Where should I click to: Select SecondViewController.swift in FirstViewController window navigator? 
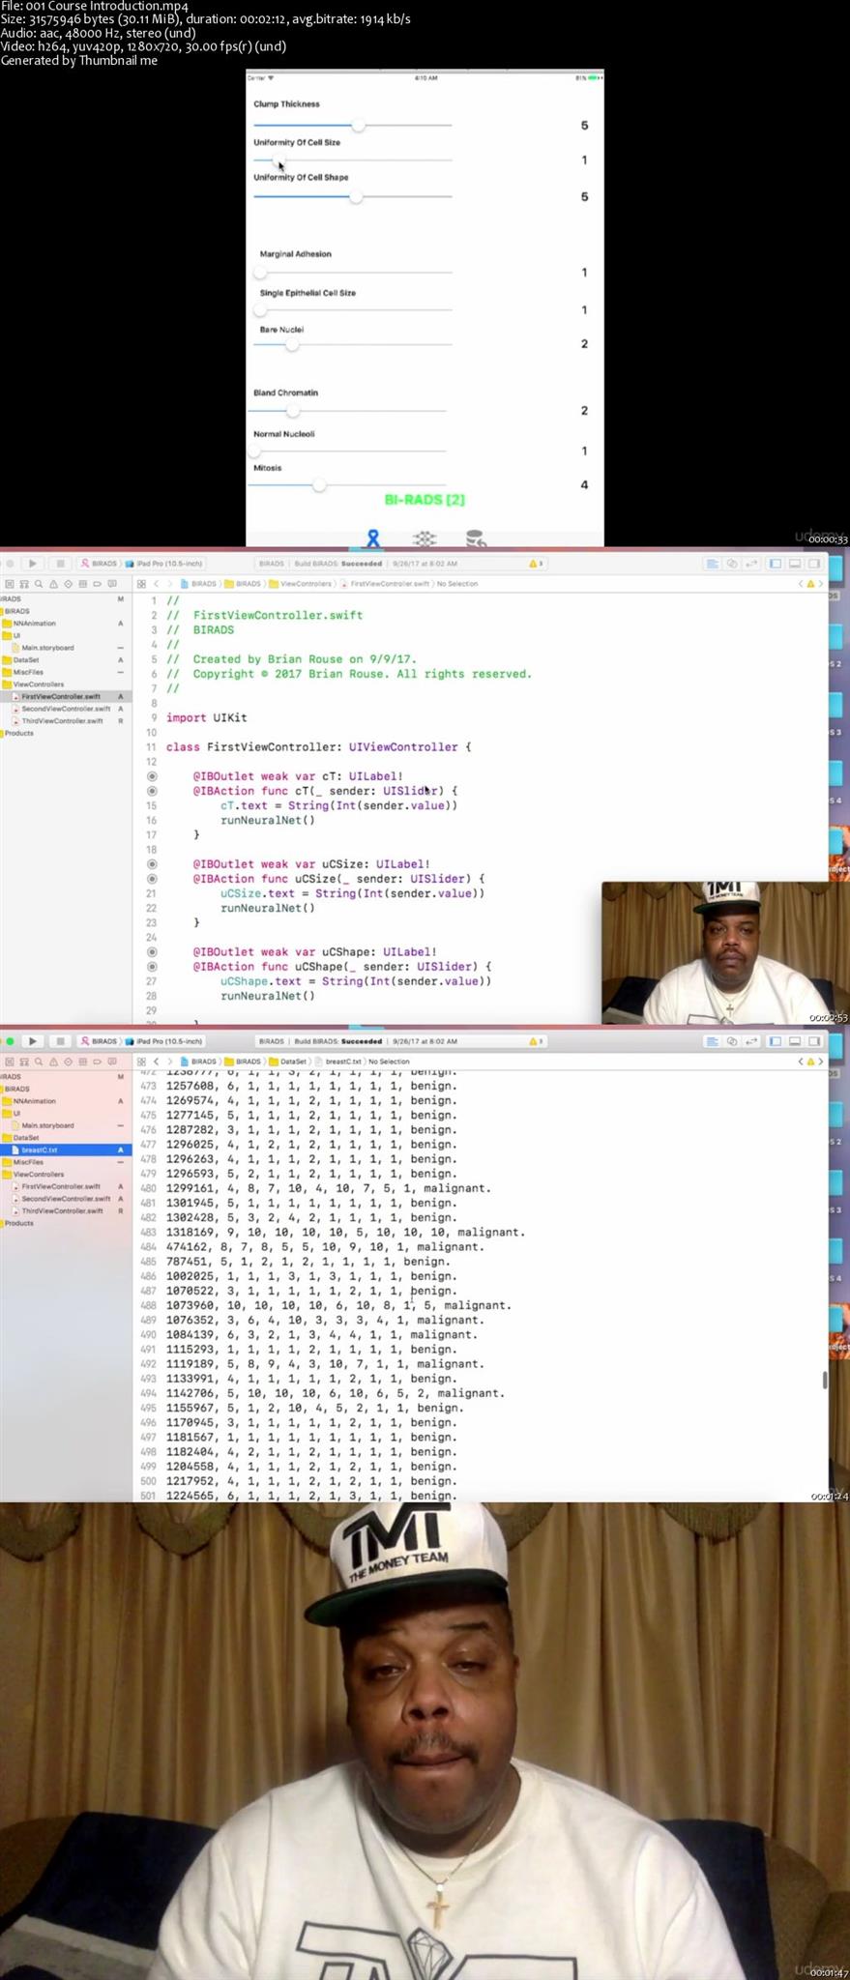coord(66,709)
